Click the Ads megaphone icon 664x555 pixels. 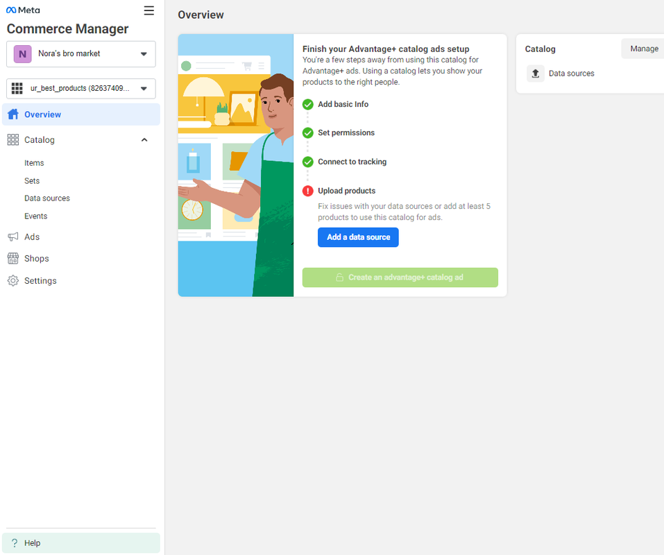click(x=13, y=237)
